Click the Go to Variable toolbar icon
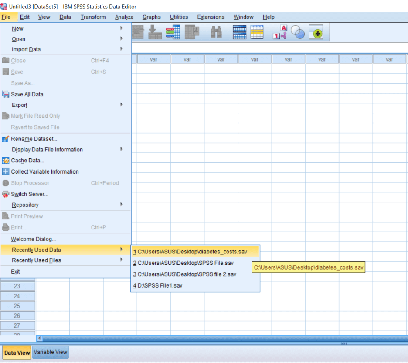The height and width of the screenshot is (363, 408). (x=155, y=33)
